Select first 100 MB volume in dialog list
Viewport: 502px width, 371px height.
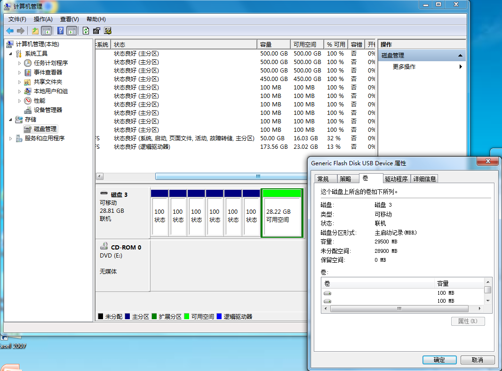click(x=403, y=293)
